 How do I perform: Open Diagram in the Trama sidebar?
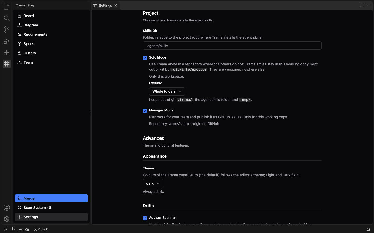51,25
